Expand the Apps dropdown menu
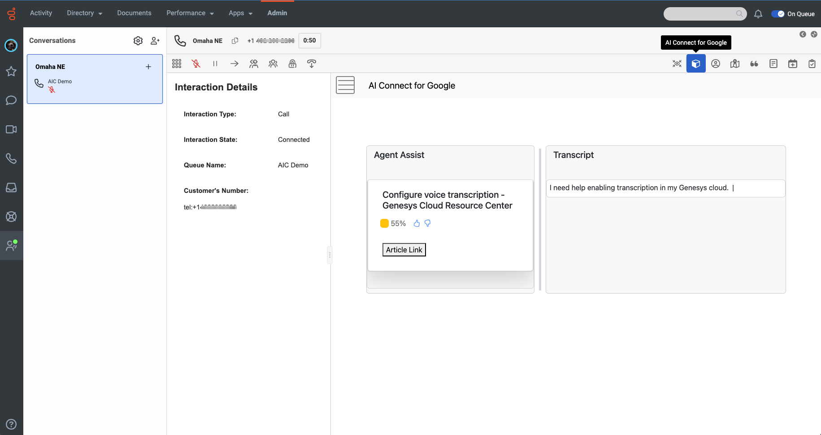Viewport: 821px width, 435px height. coord(240,13)
